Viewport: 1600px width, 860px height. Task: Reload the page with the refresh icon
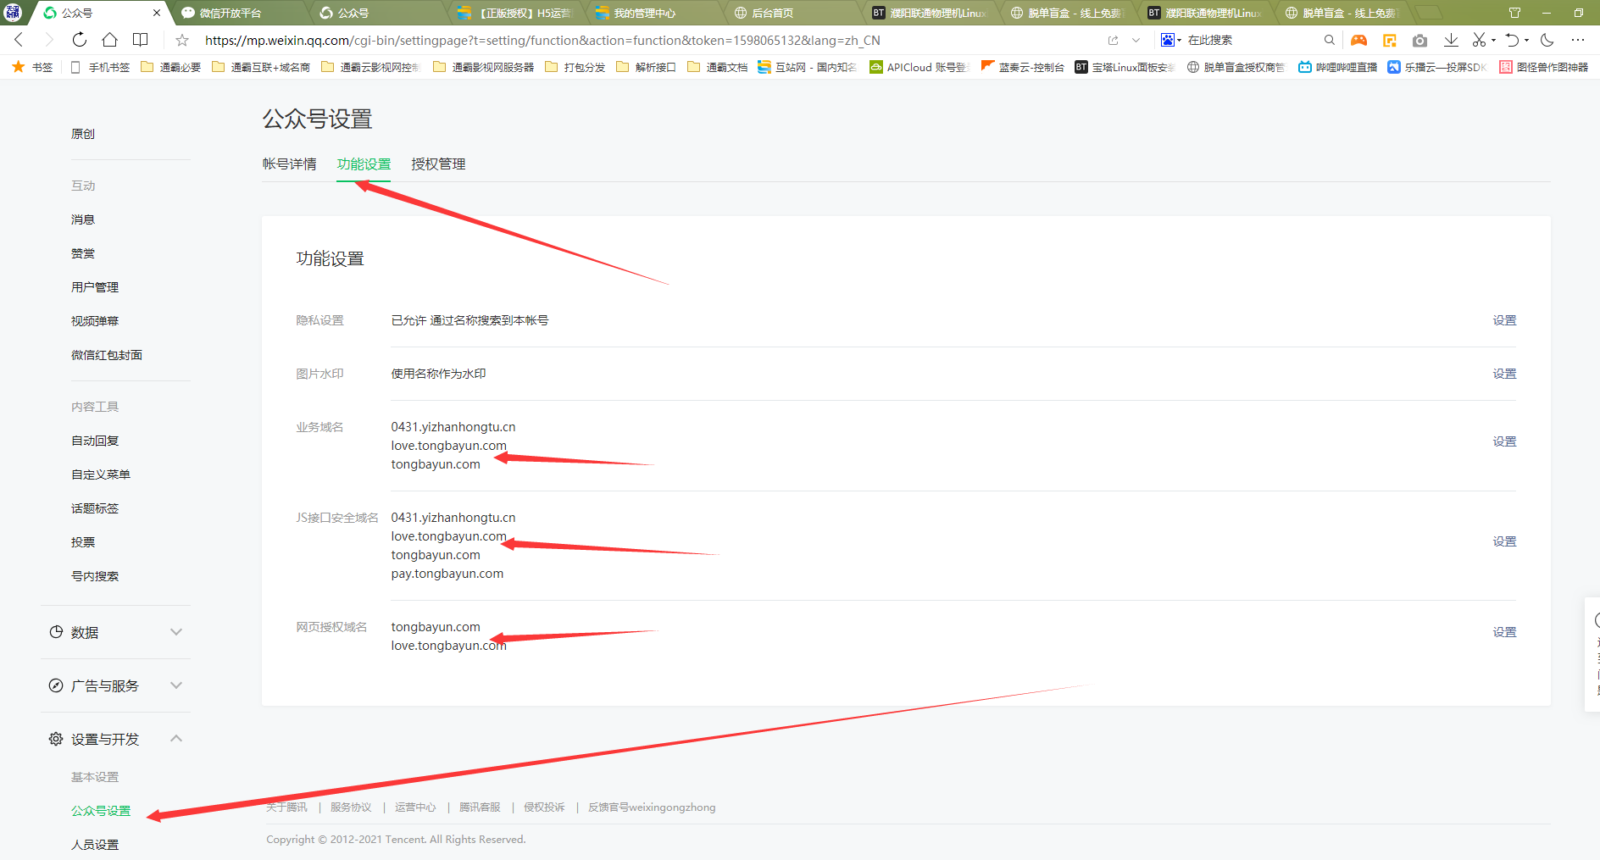click(79, 40)
